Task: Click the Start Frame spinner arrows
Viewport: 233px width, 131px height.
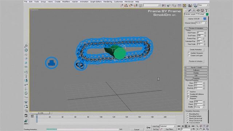Action: [x=205, y=33]
